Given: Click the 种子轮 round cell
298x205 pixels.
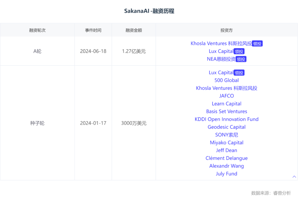Looking at the screenshot, I should point(37,123).
